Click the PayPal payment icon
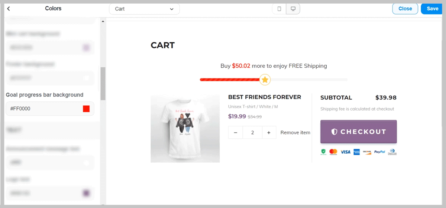The image size is (446, 208). (379, 152)
